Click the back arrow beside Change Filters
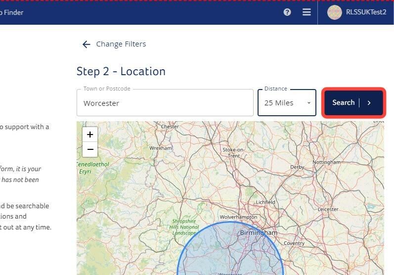 pos(87,44)
